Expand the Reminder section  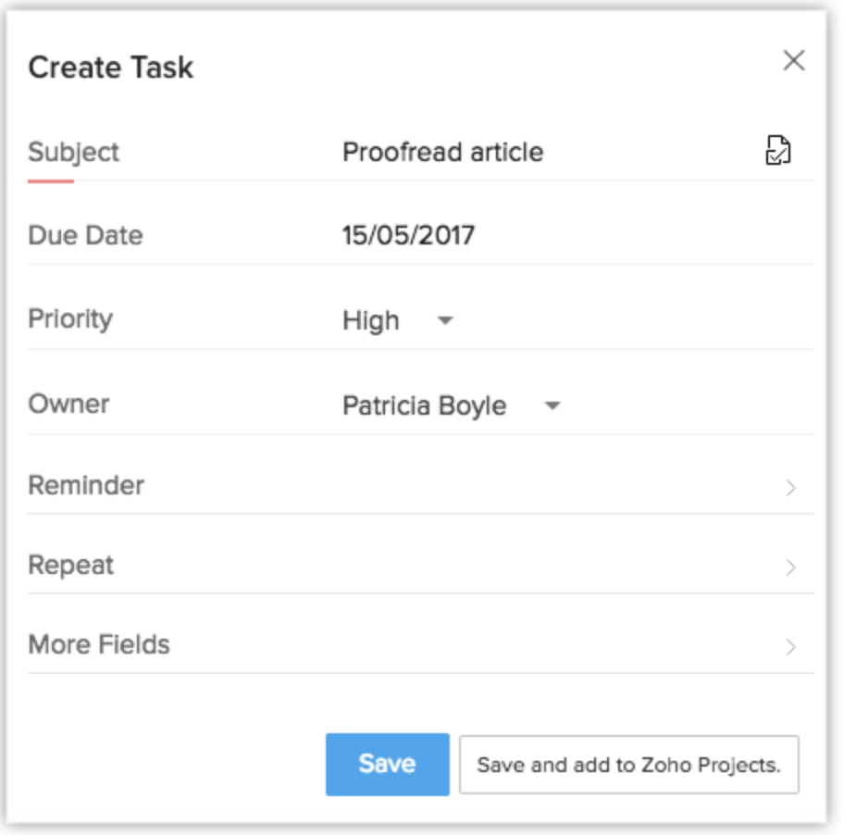pyautogui.click(x=86, y=485)
